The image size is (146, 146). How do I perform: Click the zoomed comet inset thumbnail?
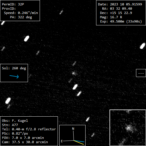click(x=128, y=128)
